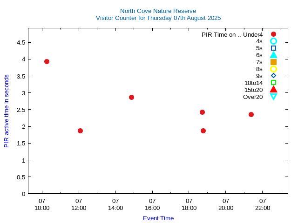Screen dimensions: 298x223
Task: Select the cyan 6s triangle legend marker
Action: click(x=273, y=55)
